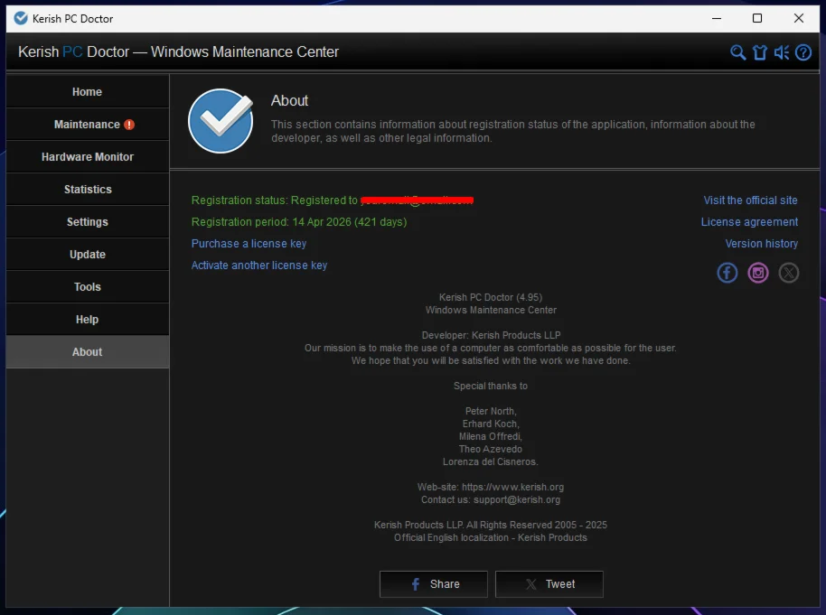826x615 pixels.
Task: Click the name 'Peter North,'
Action: [491, 411]
